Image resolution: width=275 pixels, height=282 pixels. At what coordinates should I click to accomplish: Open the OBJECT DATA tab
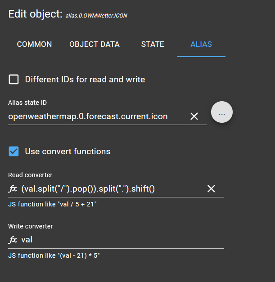coord(95,45)
